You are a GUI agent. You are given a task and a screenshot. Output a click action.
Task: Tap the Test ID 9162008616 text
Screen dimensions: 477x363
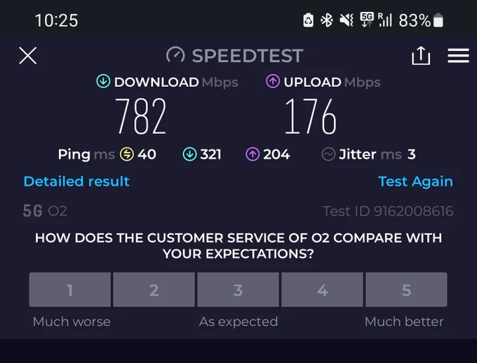coord(388,212)
